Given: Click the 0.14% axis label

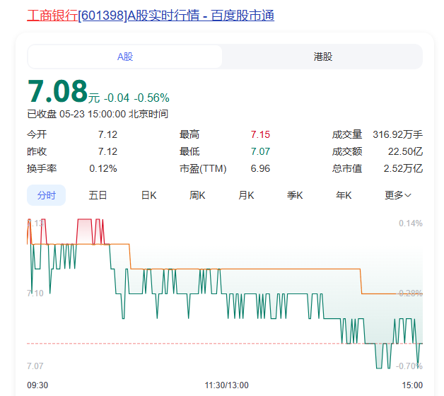Looking at the screenshot, I should pyautogui.click(x=411, y=223).
